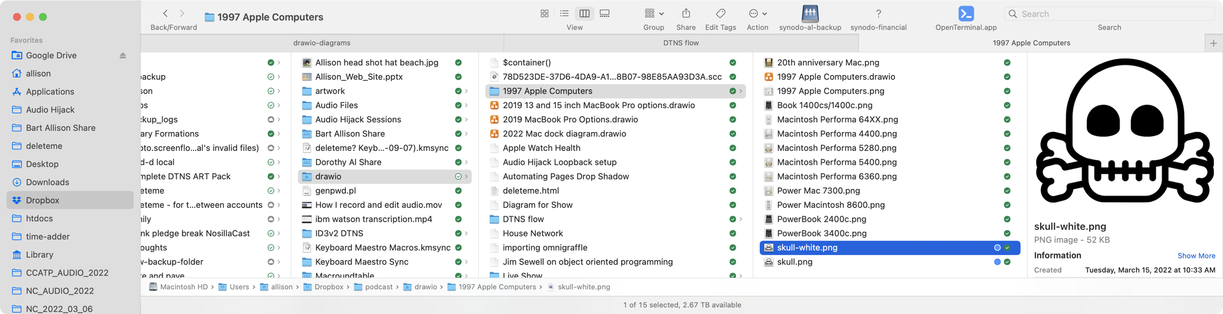The image size is (1223, 314).
Task: Expand DTNS flow folder chevron
Action: (x=740, y=219)
